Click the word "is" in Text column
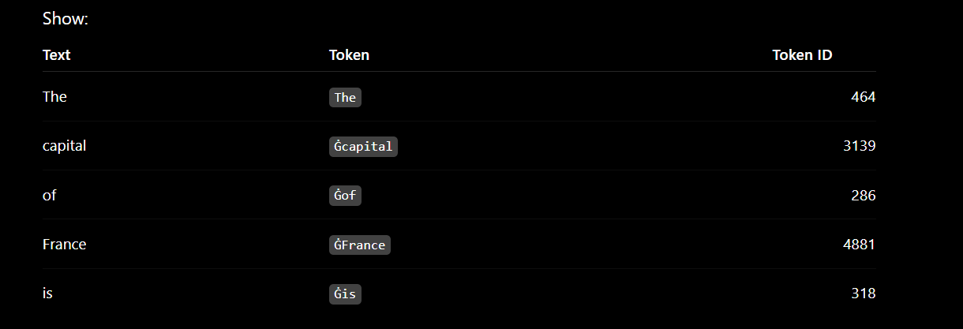Image resolution: width=963 pixels, height=329 pixels. click(x=47, y=293)
